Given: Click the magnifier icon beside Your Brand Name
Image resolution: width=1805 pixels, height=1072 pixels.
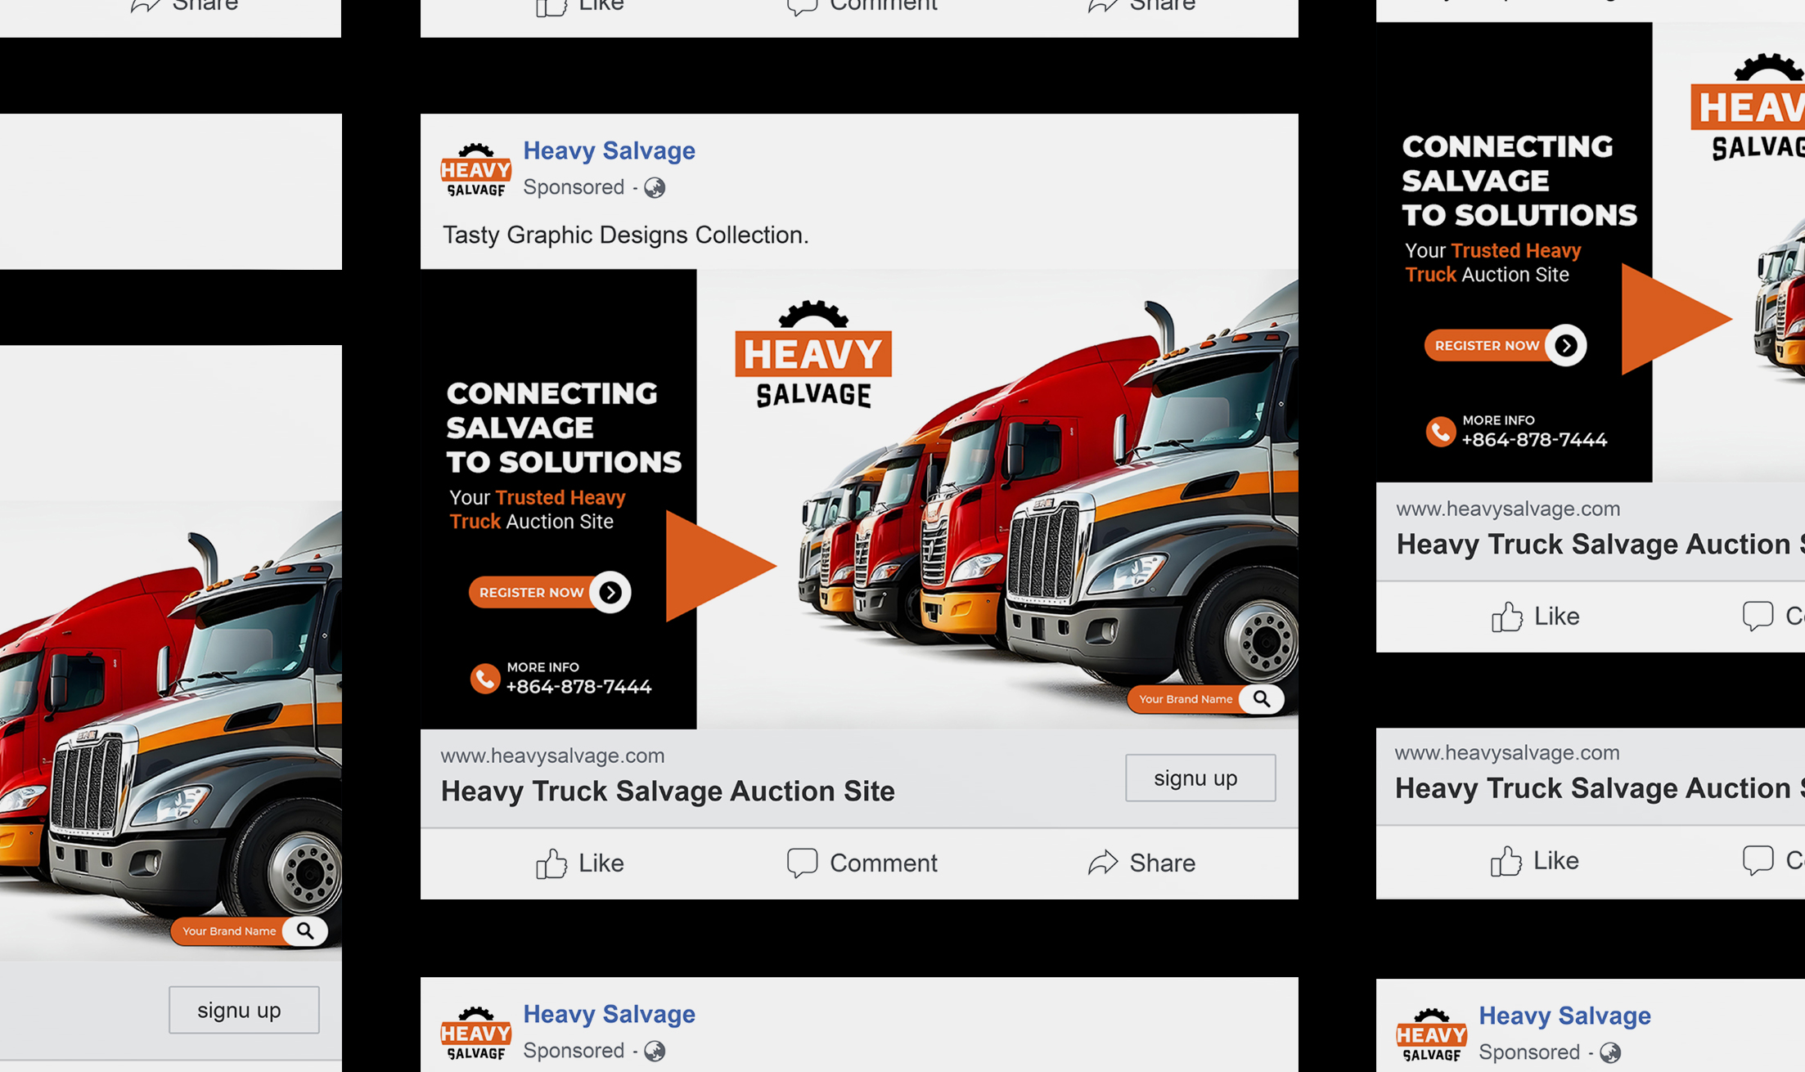Looking at the screenshot, I should pos(1262,699).
